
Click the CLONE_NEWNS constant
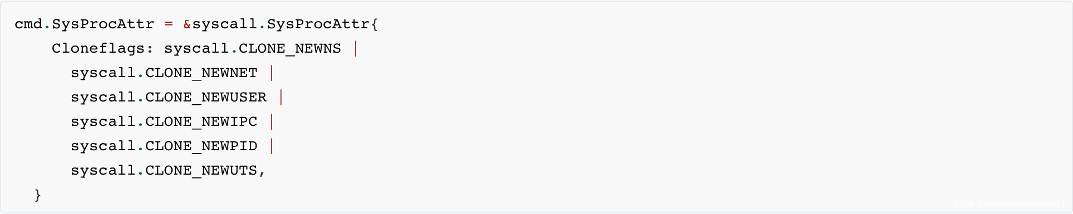point(290,49)
